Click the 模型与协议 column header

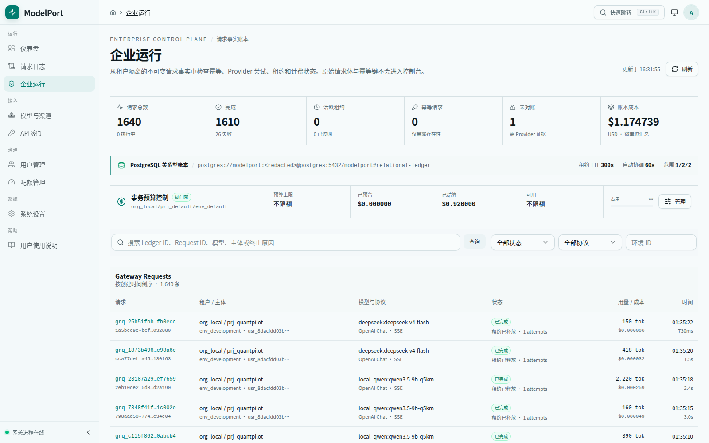(x=372, y=302)
